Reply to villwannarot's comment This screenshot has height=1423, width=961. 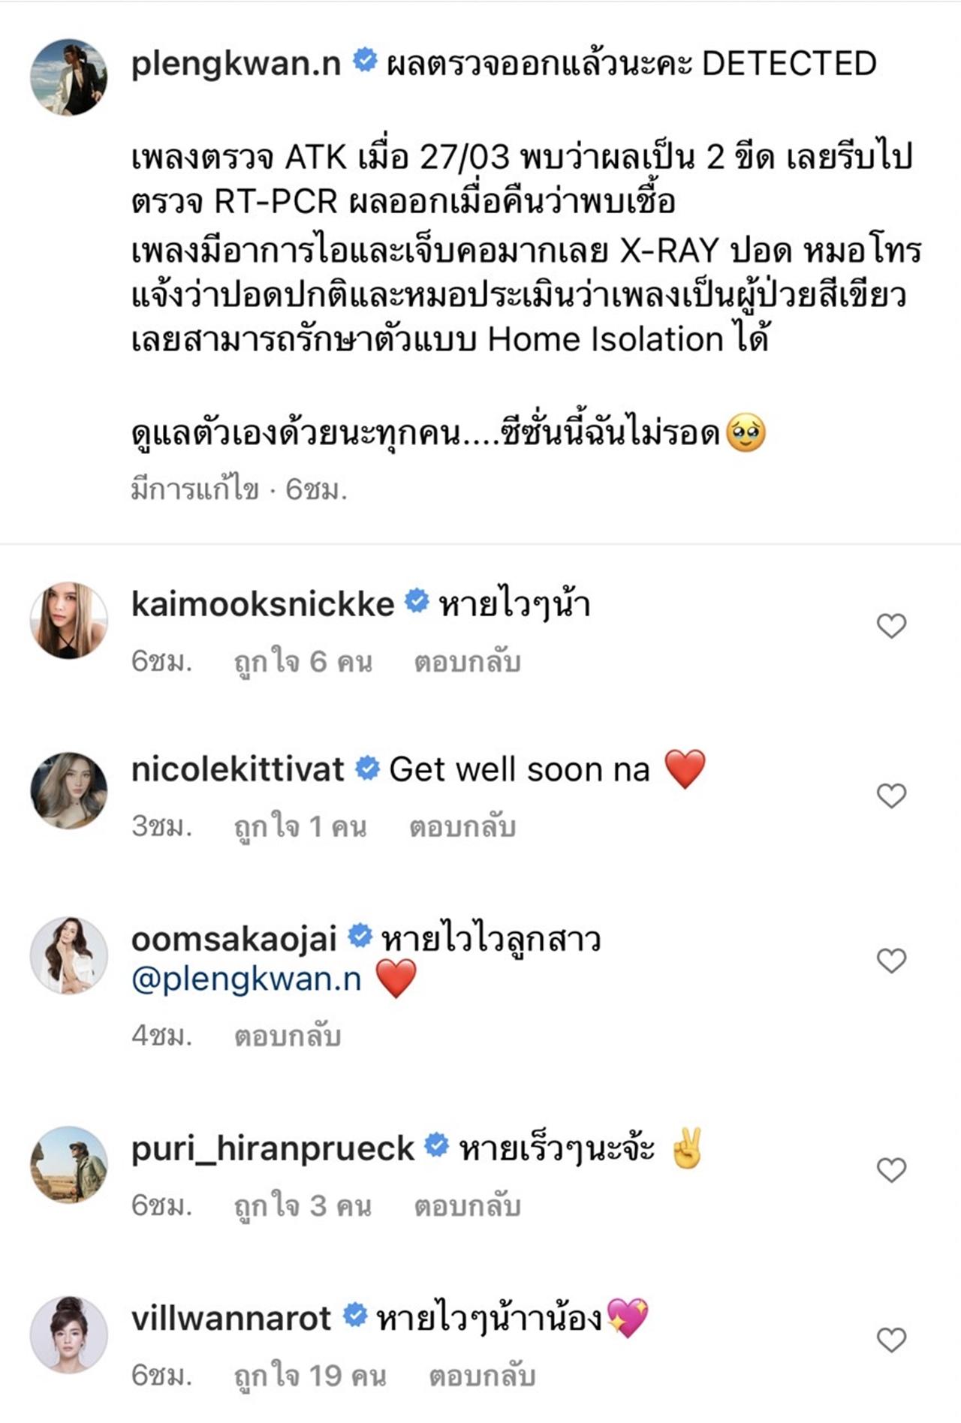pos(481,1376)
